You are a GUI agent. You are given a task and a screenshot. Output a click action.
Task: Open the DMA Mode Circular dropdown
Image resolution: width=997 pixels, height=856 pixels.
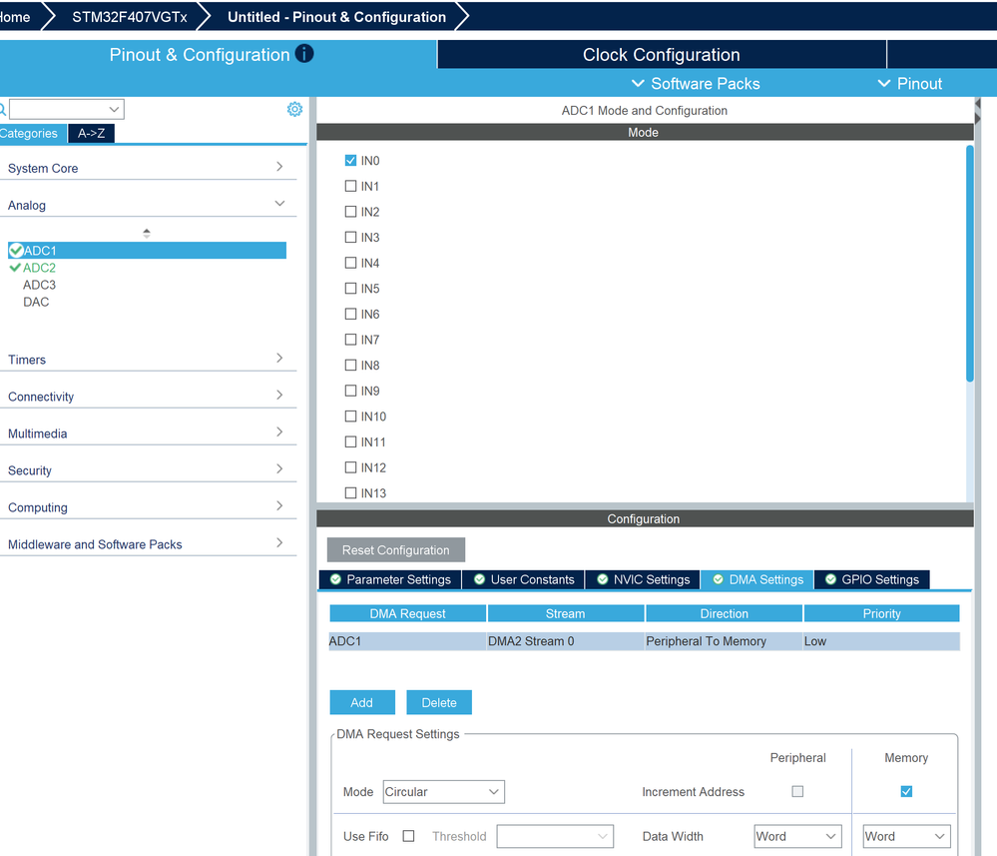coord(443,792)
